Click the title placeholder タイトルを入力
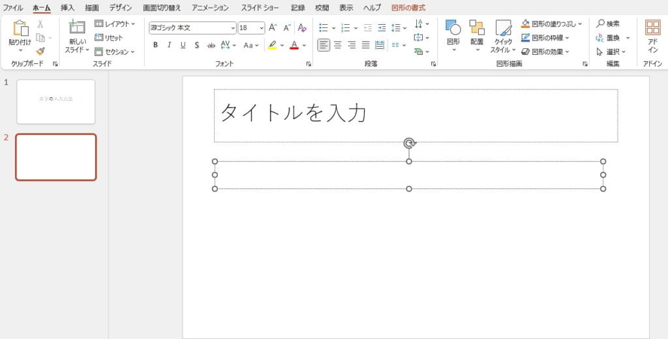This screenshot has width=668, height=339. pos(416,115)
